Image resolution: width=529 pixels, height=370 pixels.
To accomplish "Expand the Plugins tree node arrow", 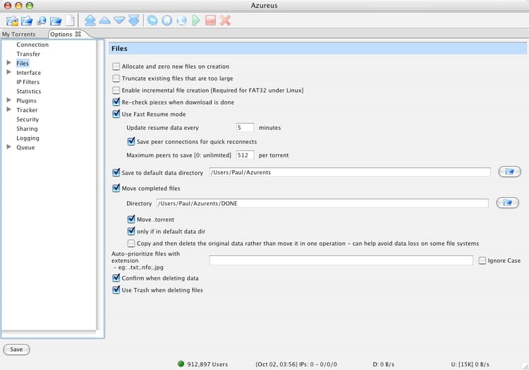I will pyautogui.click(x=9, y=100).
